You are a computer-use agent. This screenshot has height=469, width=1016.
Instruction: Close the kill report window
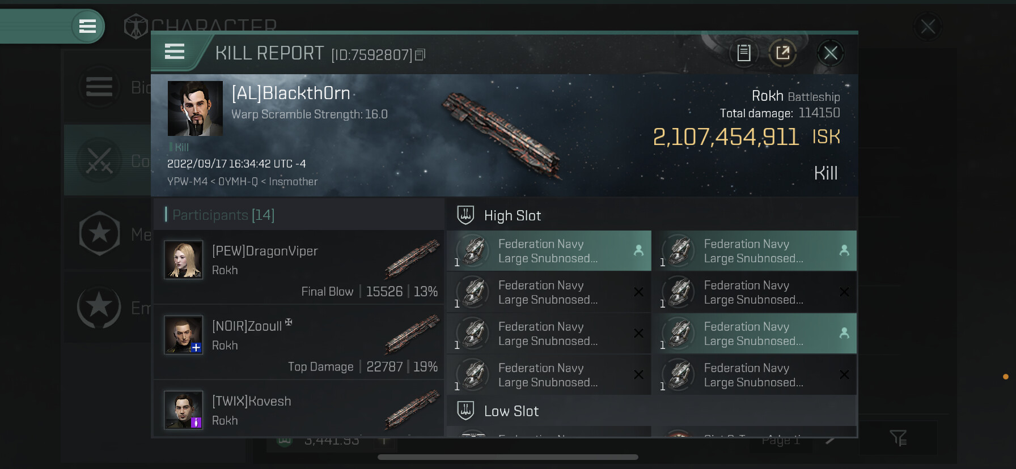(831, 53)
